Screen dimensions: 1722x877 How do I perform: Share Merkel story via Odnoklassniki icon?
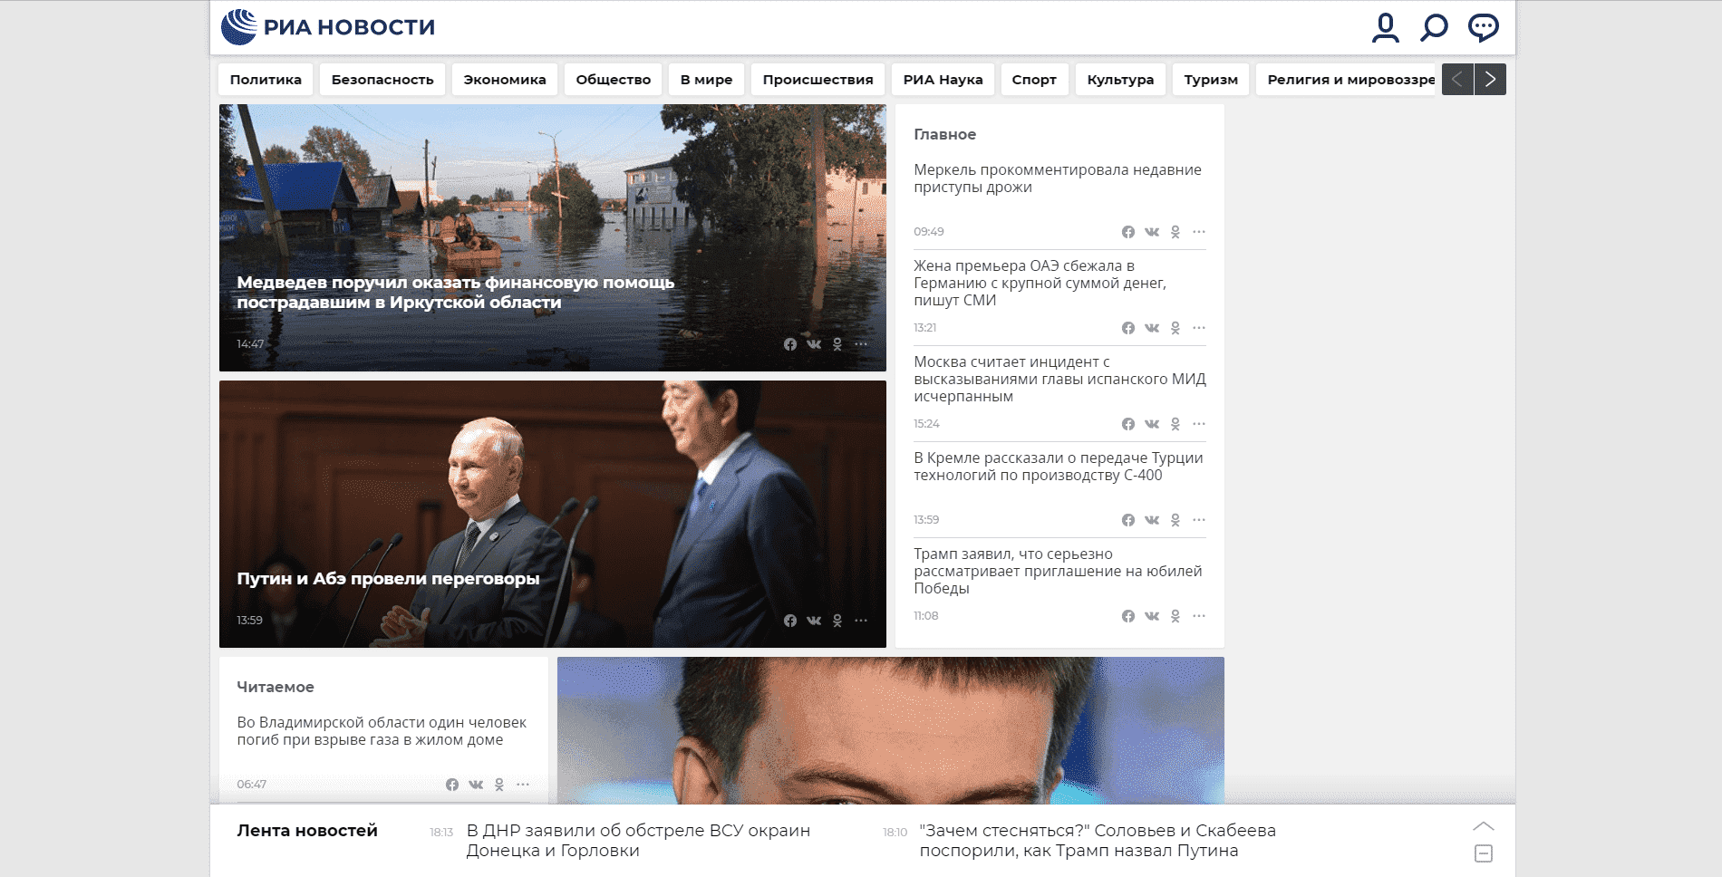[1175, 232]
